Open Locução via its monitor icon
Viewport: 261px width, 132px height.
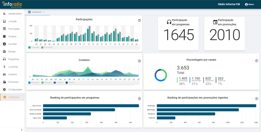pyautogui.click(x=4, y=21)
